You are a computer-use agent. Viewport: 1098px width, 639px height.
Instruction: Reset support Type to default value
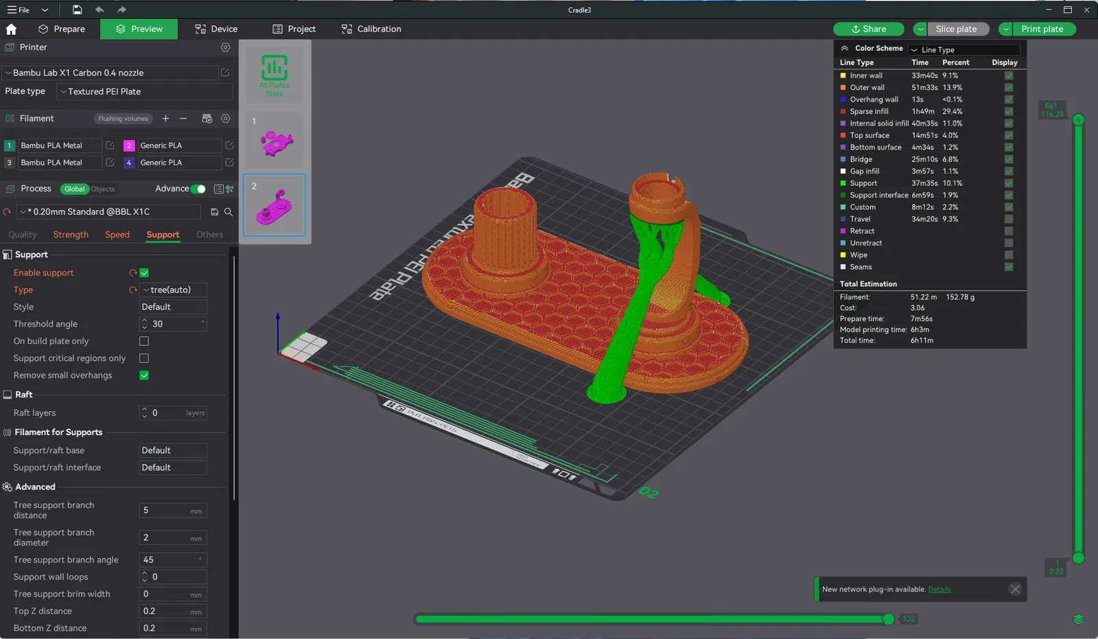[x=133, y=290]
